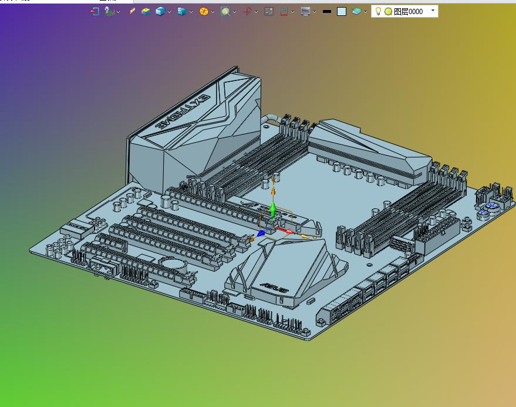Pick the black line color swatch
516x407 pixels.
tap(327, 12)
